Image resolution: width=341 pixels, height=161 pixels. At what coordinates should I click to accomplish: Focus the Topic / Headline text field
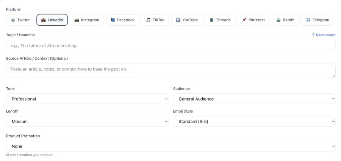[x=170, y=46]
